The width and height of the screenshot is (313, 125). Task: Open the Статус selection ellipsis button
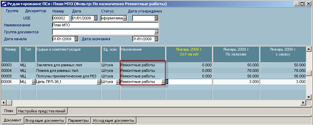[x=125, y=18]
